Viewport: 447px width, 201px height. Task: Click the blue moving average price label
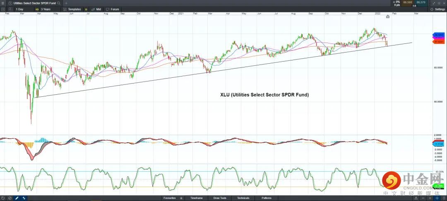437,35
